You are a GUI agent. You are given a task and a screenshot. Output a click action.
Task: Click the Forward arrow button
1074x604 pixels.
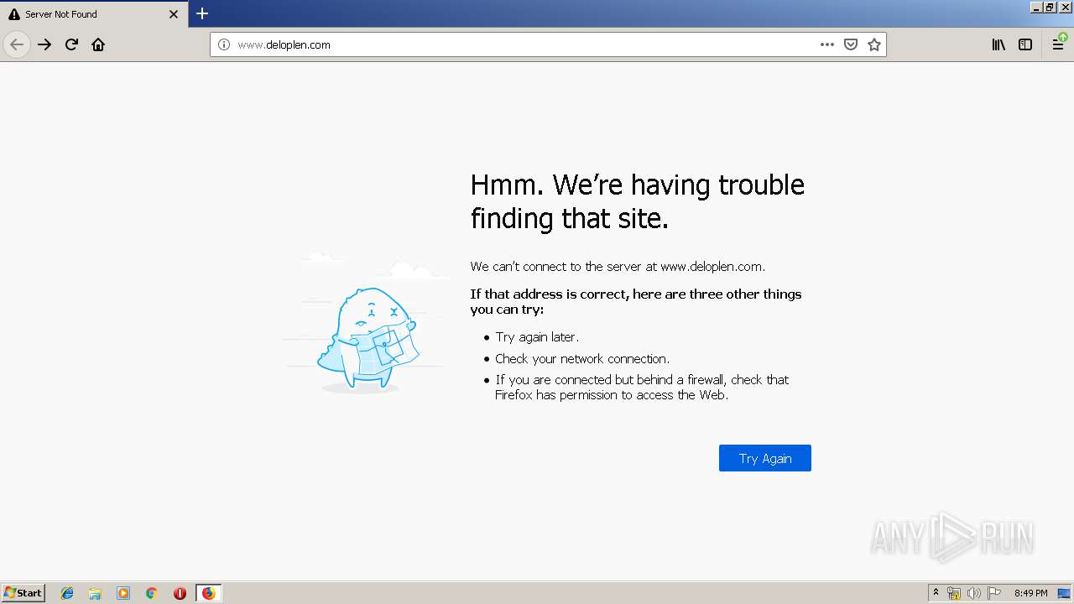tap(44, 44)
